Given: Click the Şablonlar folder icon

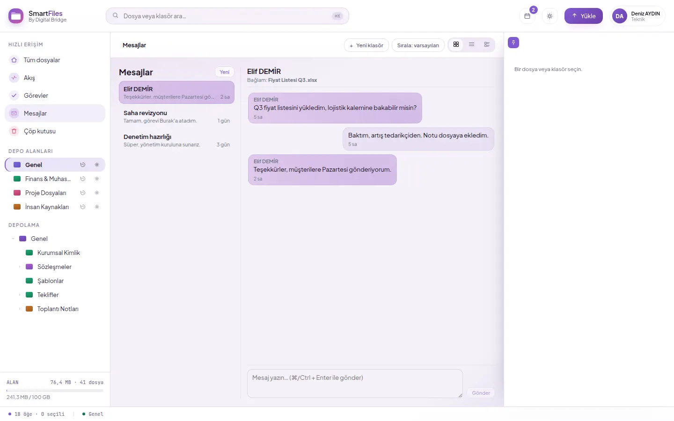Looking at the screenshot, I should point(29,281).
